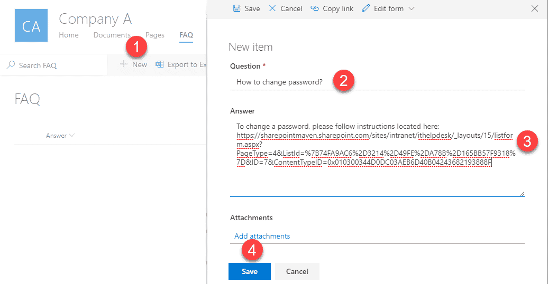Click the FAQ list heading
548x284 pixels.
(28, 99)
